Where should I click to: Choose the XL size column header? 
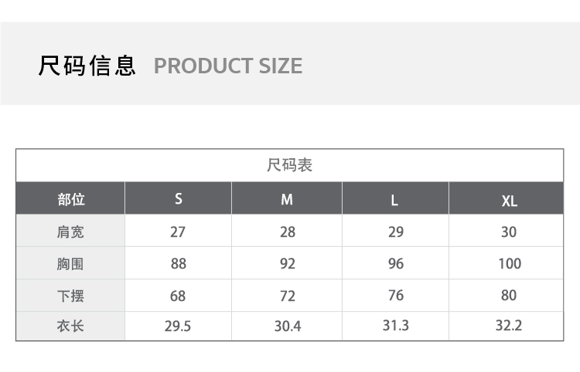tap(509, 201)
